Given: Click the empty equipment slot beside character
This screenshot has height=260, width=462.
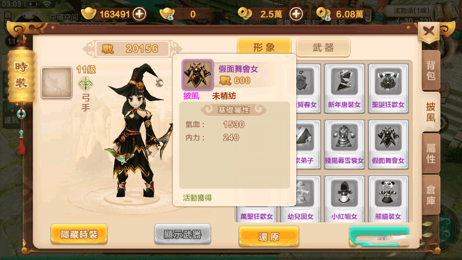Looking at the screenshot, I should coord(57,82).
